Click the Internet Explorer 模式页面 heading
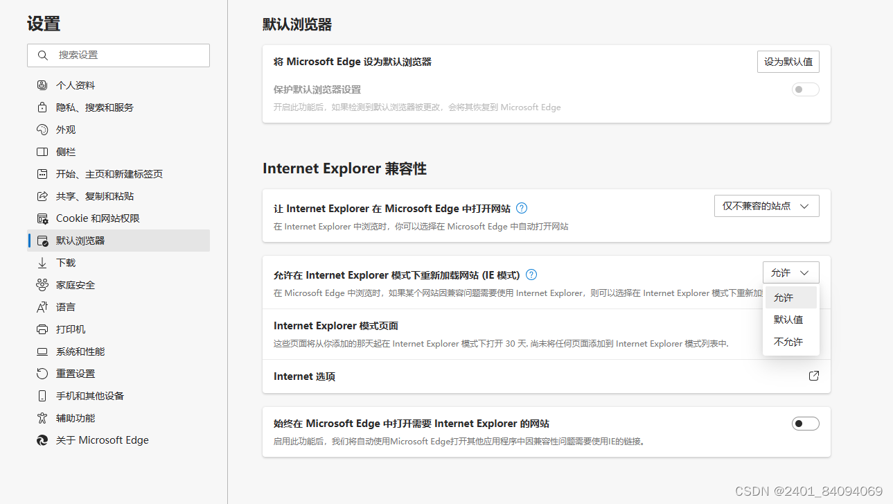Viewport: 893px width, 504px height. 336,326
